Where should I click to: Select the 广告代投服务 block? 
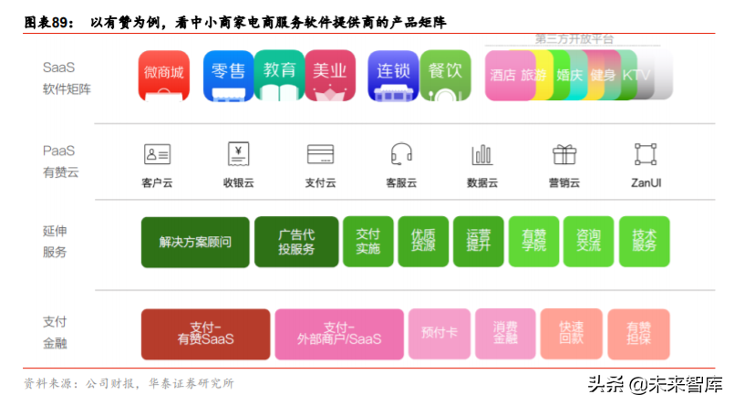coord(296,242)
